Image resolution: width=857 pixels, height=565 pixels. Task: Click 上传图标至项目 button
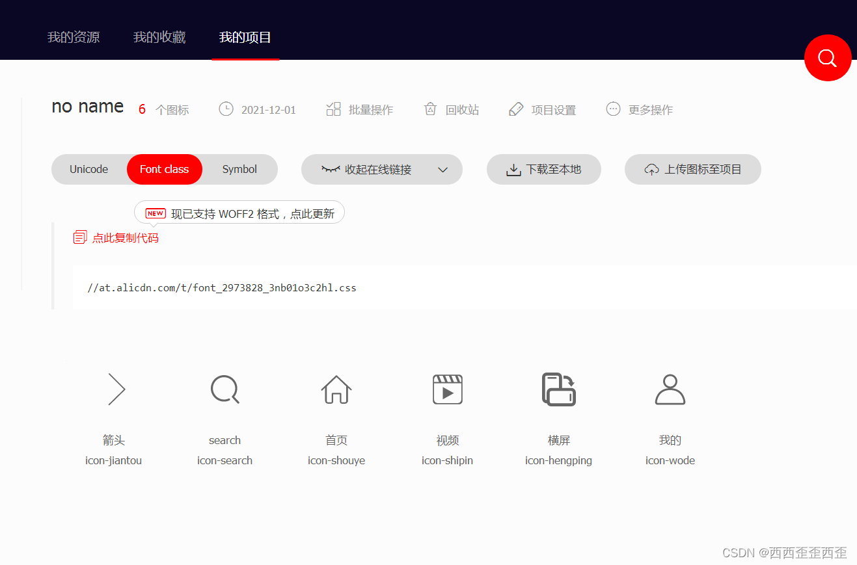tap(693, 169)
